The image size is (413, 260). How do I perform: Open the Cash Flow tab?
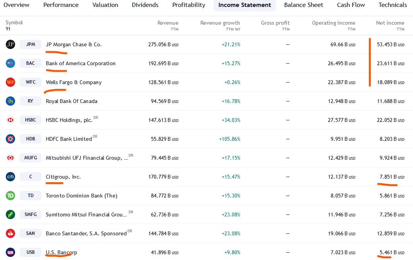351,5
